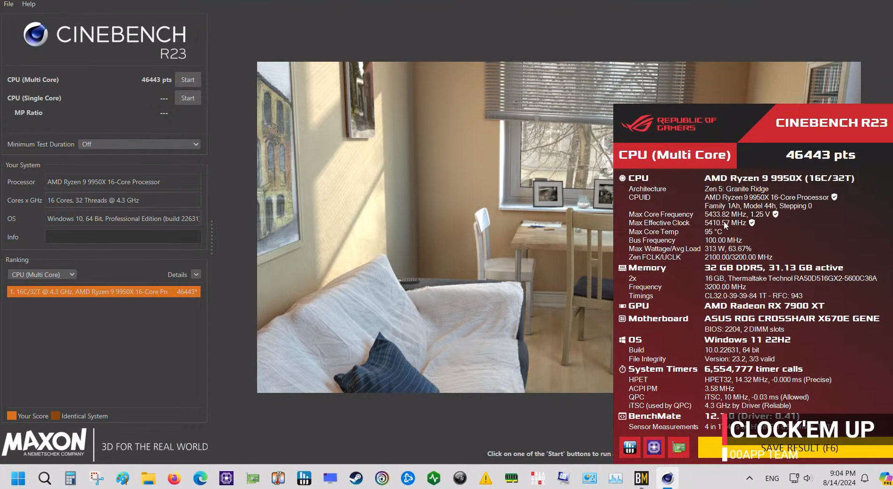893x489 pixels.
Task: Open Snipping Tool from the taskbar
Action: pos(97,478)
